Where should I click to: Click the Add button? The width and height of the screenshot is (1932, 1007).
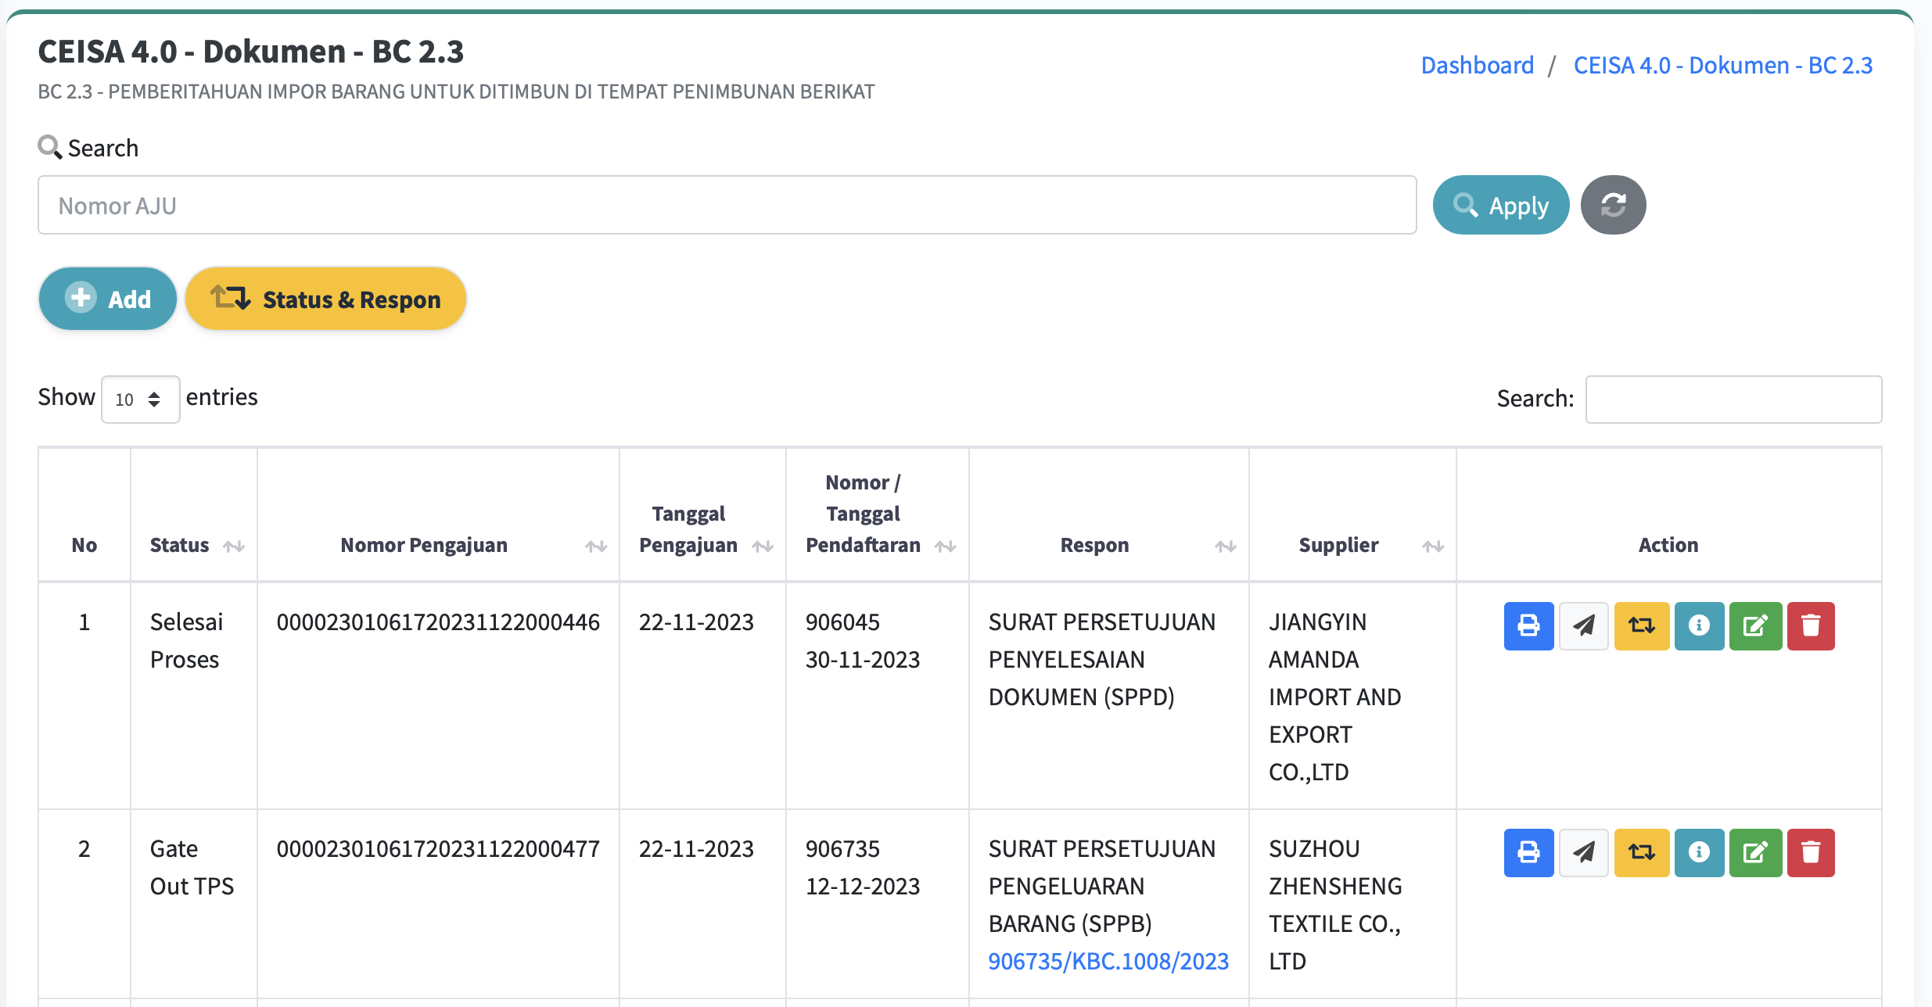point(108,299)
